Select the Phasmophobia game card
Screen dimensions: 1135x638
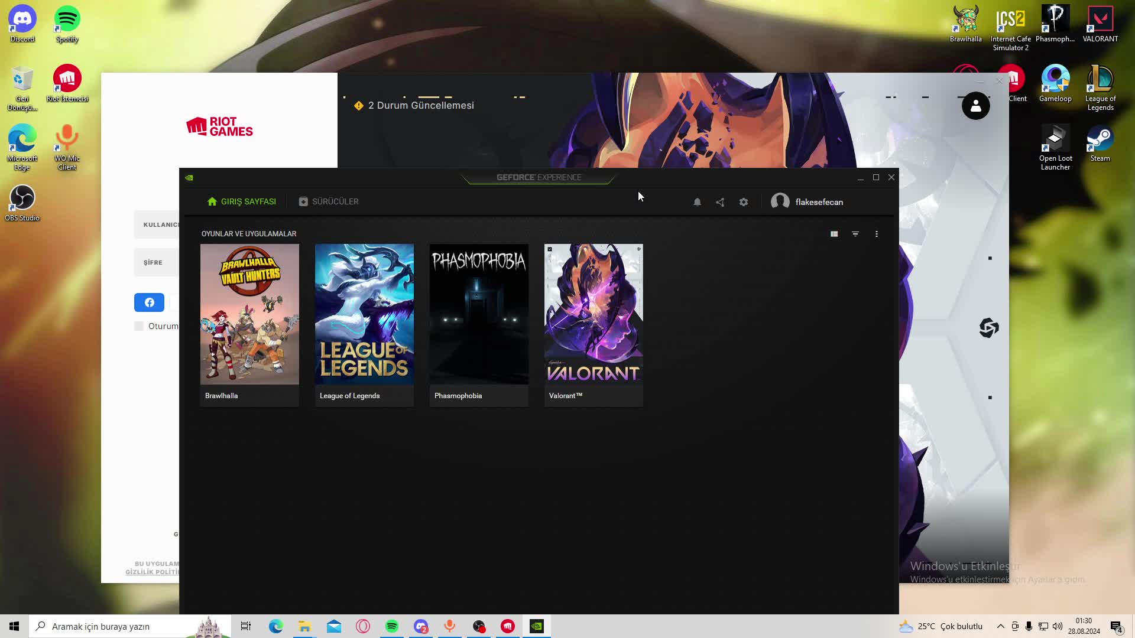[x=479, y=325]
